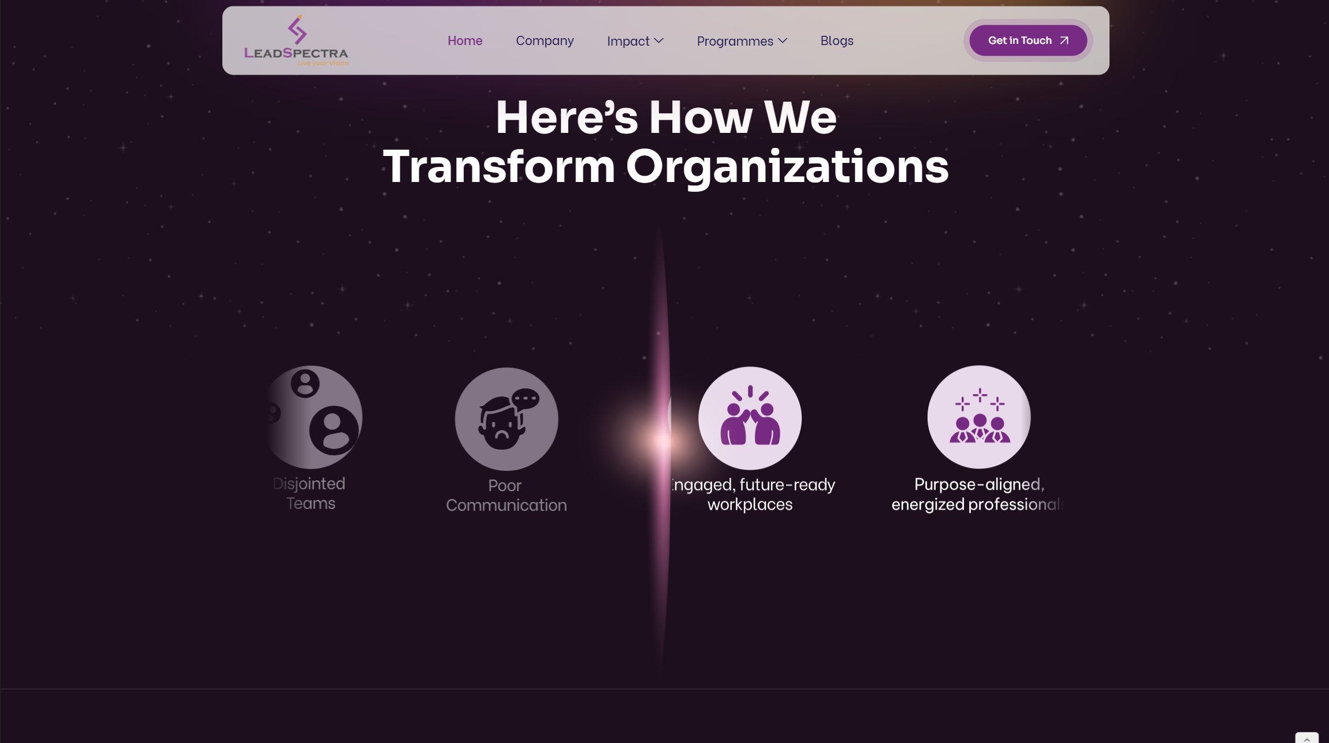The width and height of the screenshot is (1329, 743).
Task: Click the high-five engaged workplaces icon
Action: click(750, 418)
